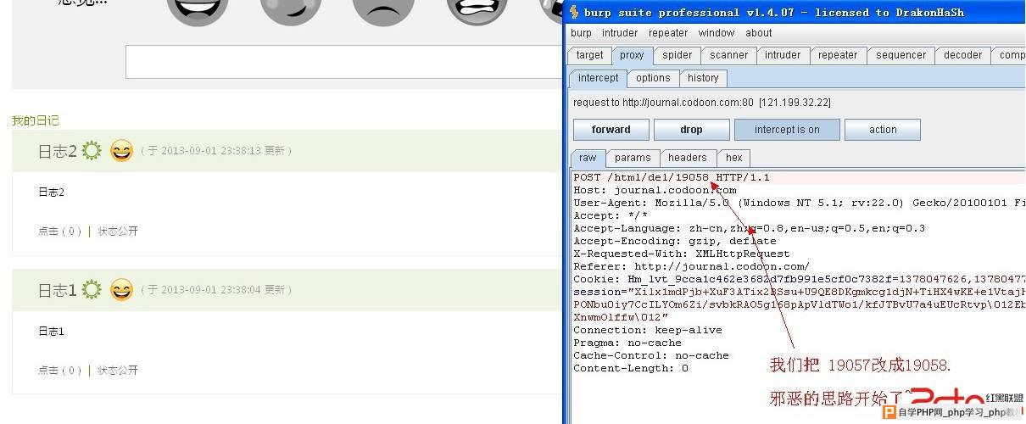1026x424 pixels.
Task: Show the raw request view tab
Action: coord(588,158)
